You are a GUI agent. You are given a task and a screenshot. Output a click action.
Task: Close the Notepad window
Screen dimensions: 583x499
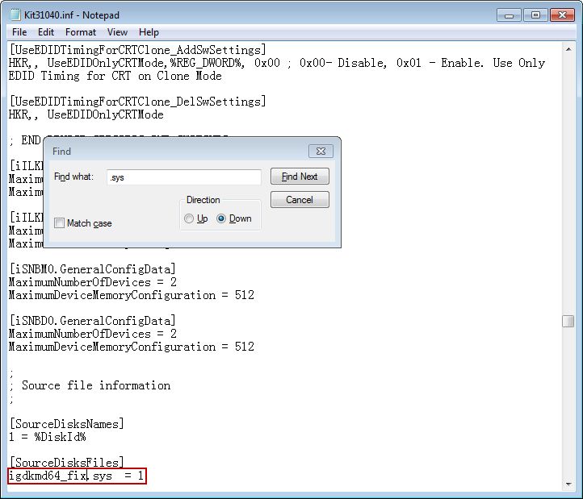[560, 15]
